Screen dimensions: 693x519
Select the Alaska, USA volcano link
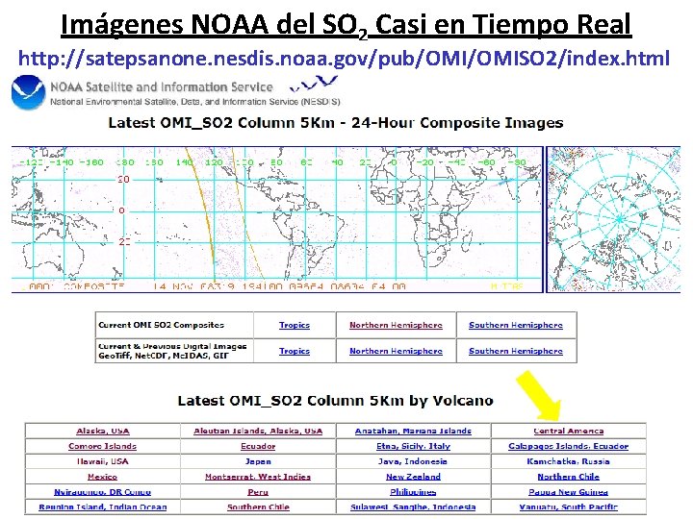[x=103, y=432]
